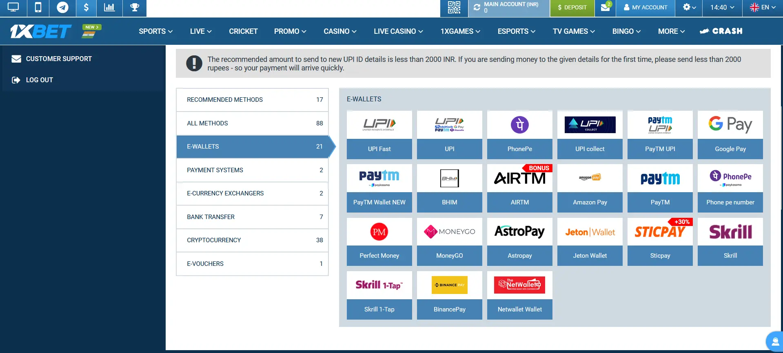This screenshot has height=353, width=783.
Task: Click the dollar sign payments icon
Action: tap(86, 7)
